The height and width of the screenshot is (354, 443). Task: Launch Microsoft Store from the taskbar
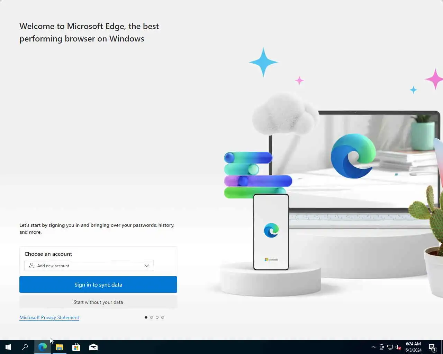76,347
